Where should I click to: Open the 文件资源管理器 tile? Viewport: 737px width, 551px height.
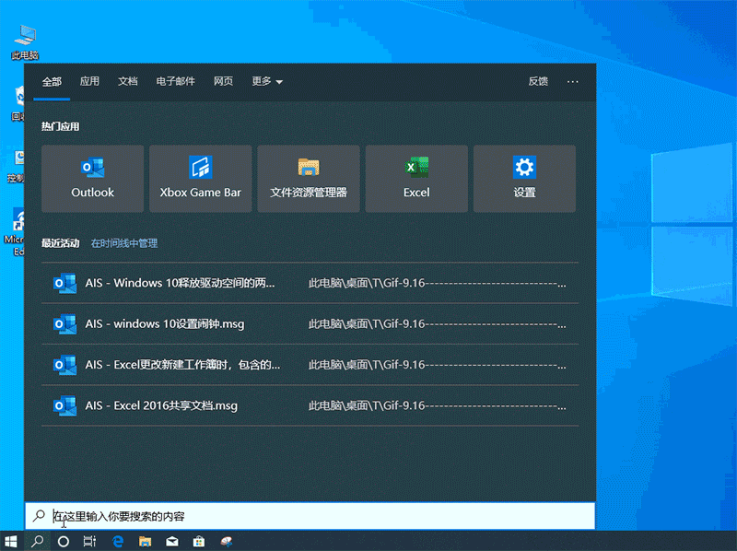[308, 178]
